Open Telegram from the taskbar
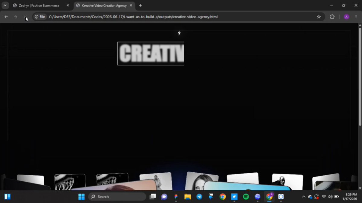 coord(199,197)
